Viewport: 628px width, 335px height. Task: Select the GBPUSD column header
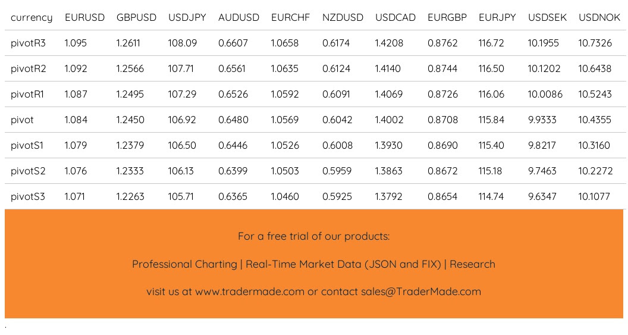click(136, 17)
